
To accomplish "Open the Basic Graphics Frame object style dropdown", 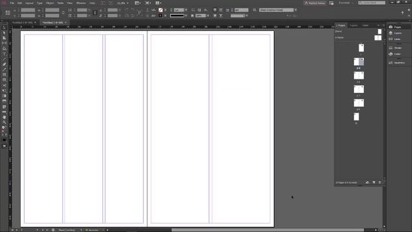I will [x=295, y=10].
